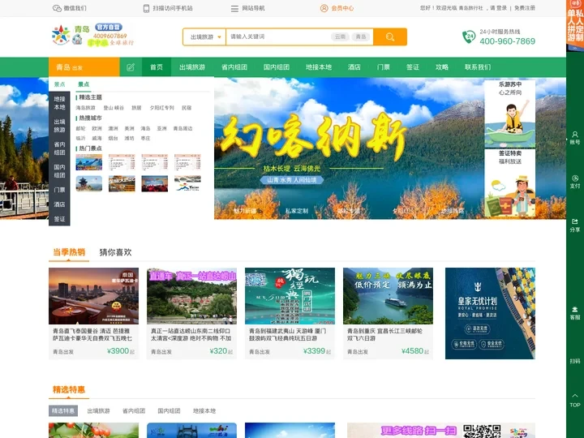Click the pagoda hot attraction thumbnail
The image size is (584, 438).
(x=89, y=183)
